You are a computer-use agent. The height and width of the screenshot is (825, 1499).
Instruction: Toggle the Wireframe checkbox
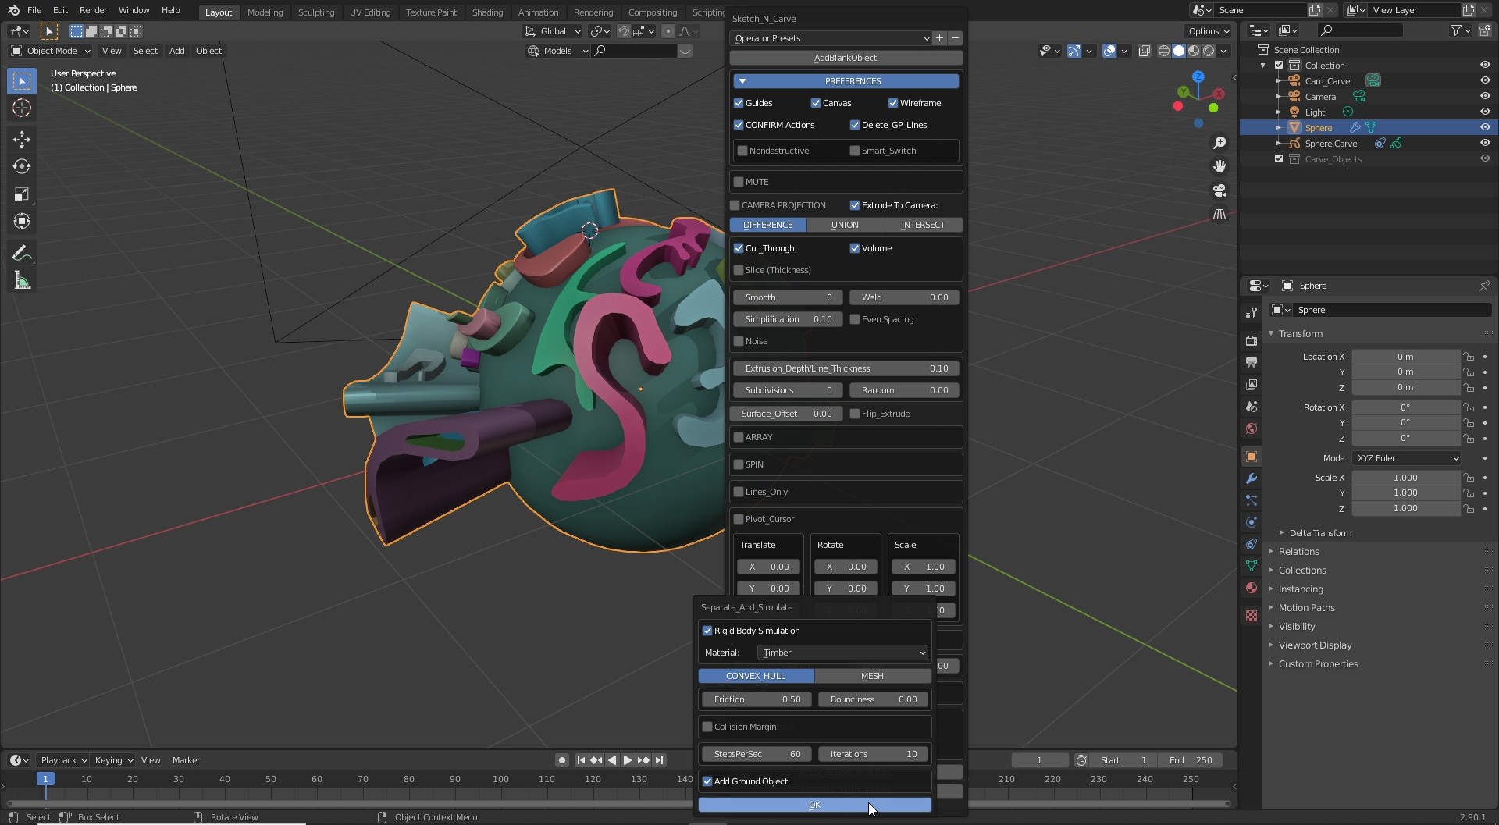pos(893,103)
